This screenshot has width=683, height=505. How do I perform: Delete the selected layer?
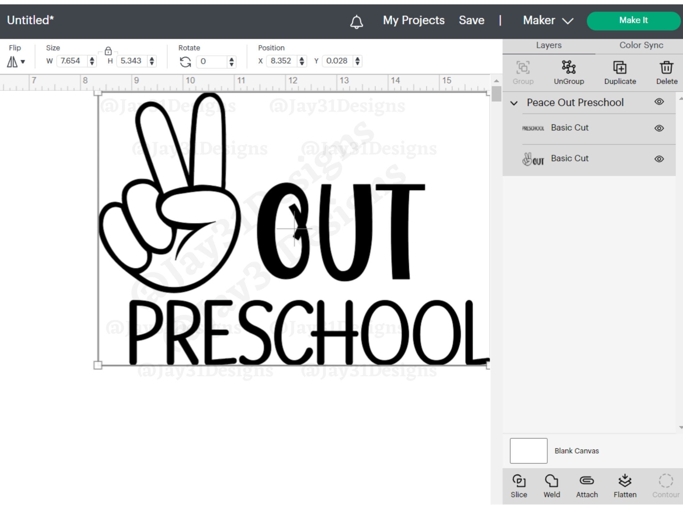coord(666,67)
